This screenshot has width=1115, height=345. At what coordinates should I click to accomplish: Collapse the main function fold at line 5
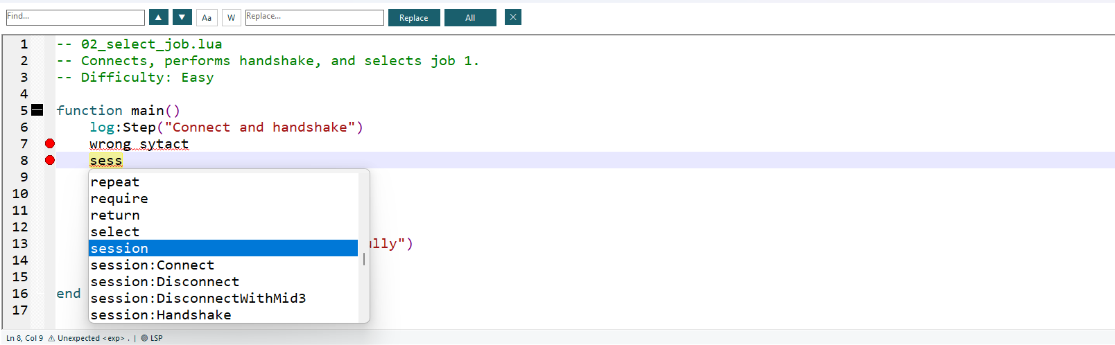[37, 110]
